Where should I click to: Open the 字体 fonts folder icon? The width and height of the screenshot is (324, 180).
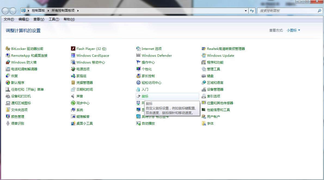(204, 124)
